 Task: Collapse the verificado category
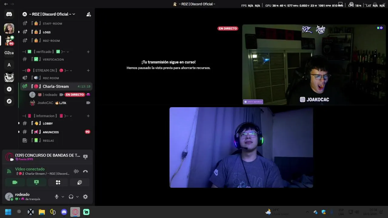(x=46, y=52)
